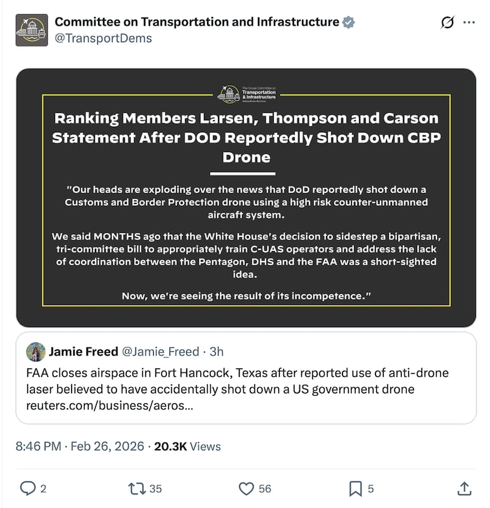The image size is (490, 508).
Task: Open the three-dot more options menu
Action: click(469, 23)
